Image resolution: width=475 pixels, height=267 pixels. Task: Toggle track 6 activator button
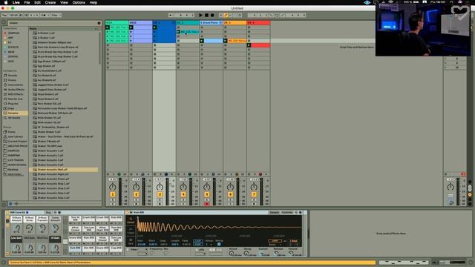point(231,194)
